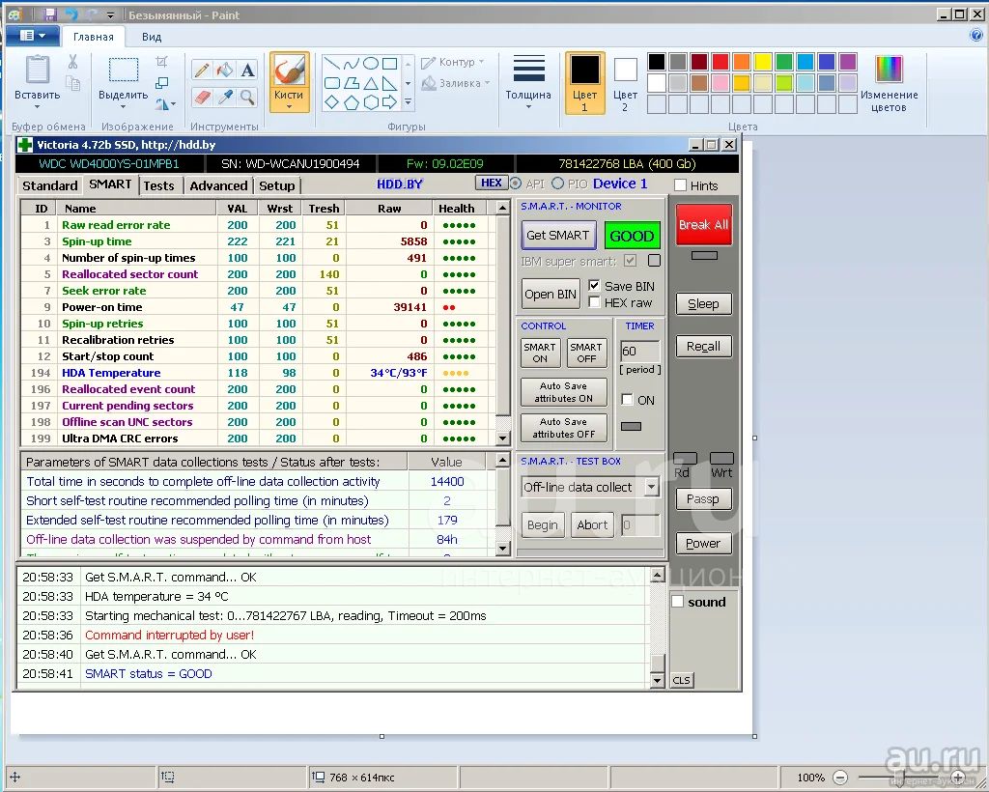This screenshot has height=792, width=989.
Task: Enable the HEX raw checkbox
Action: [594, 302]
